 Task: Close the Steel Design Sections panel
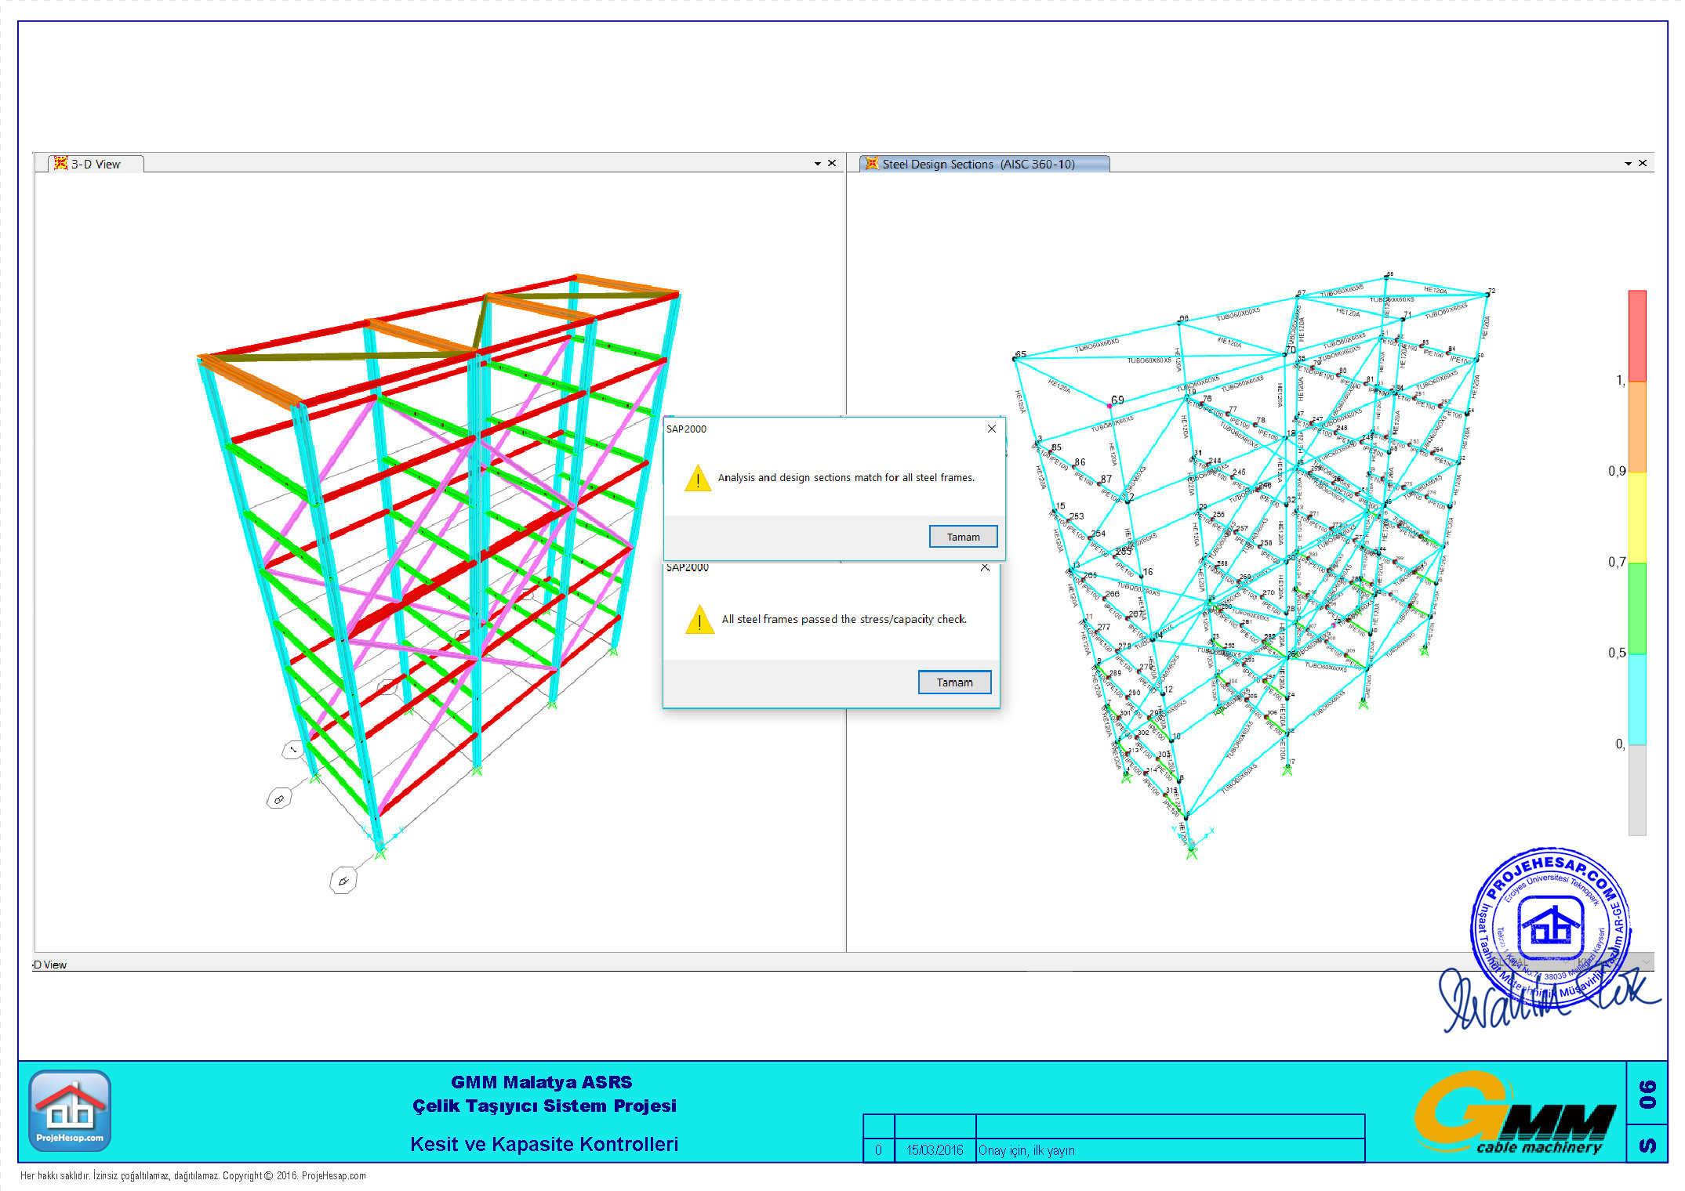(x=1643, y=163)
